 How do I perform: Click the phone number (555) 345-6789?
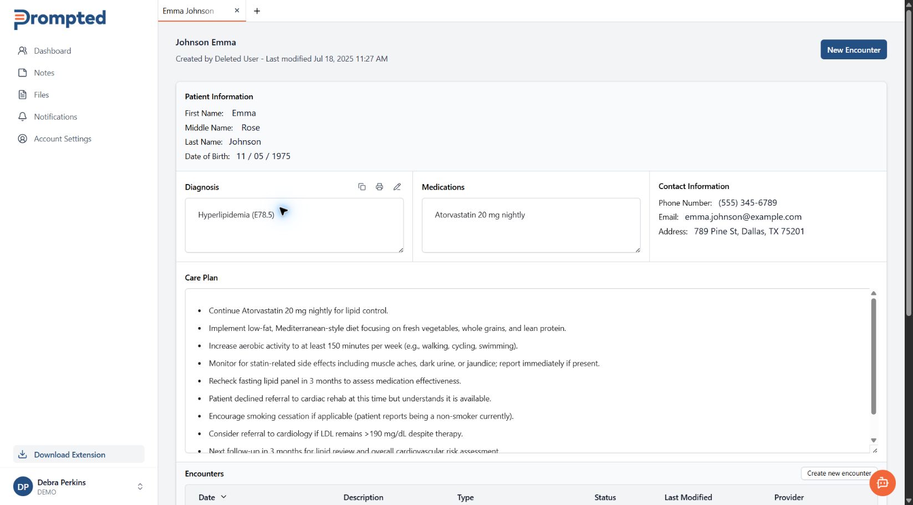click(x=748, y=203)
